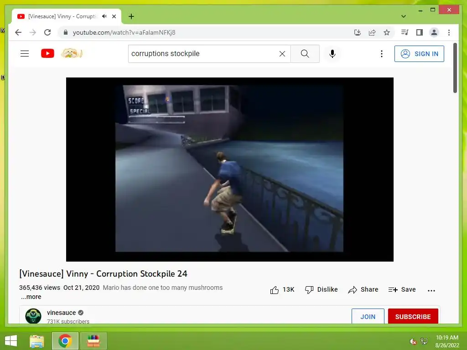Image resolution: width=467 pixels, height=350 pixels.
Task: Open YouTube settings three-dot menu
Action: point(382,54)
